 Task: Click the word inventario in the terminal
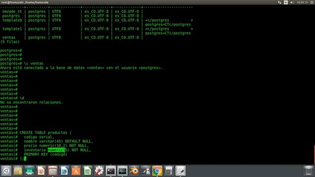point(35,150)
